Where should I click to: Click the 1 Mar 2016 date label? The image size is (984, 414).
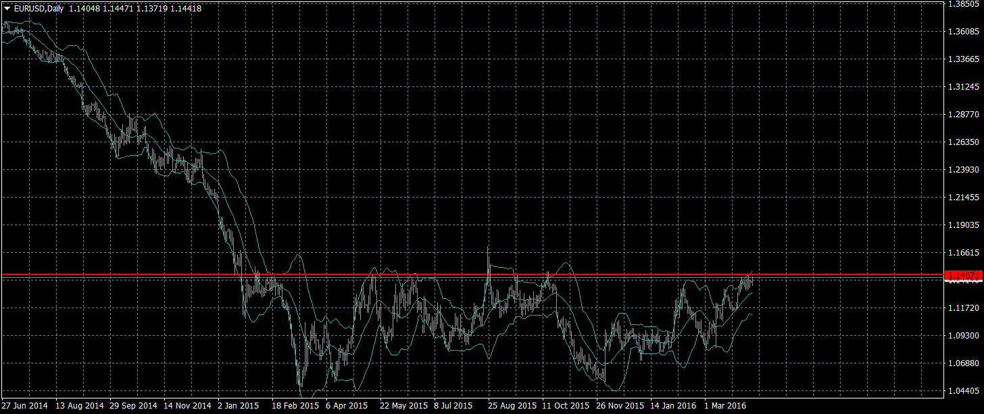tap(727, 406)
